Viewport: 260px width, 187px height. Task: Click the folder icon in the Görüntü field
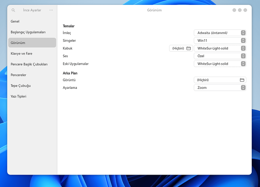(x=242, y=80)
